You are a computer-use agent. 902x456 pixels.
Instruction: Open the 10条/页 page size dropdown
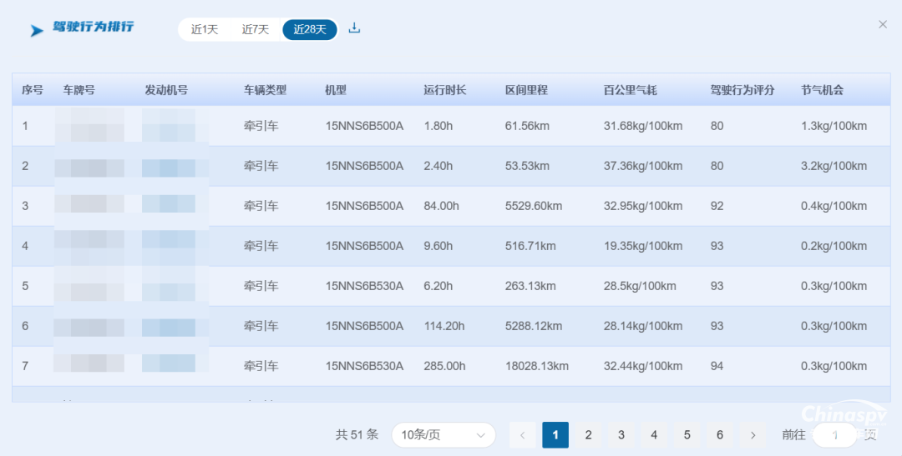443,435
